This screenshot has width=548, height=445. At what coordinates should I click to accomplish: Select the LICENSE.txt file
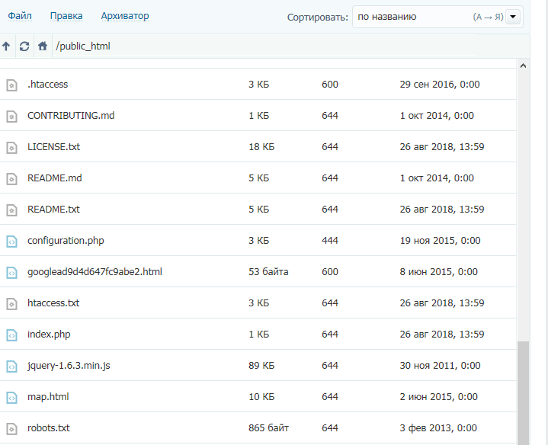pos(53,147)
